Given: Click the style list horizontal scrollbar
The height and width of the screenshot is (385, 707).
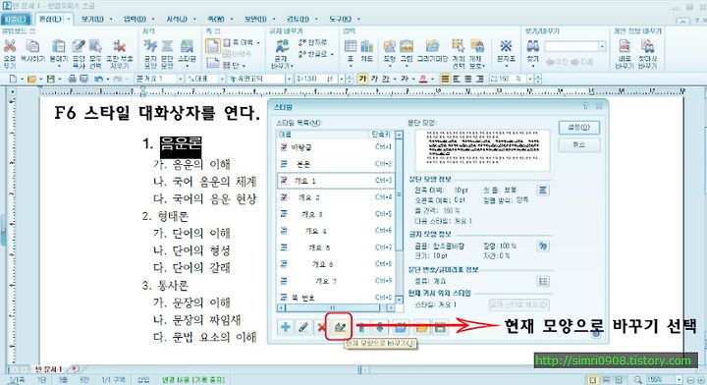Looking at the screenshot, I should tap(336, 308).
